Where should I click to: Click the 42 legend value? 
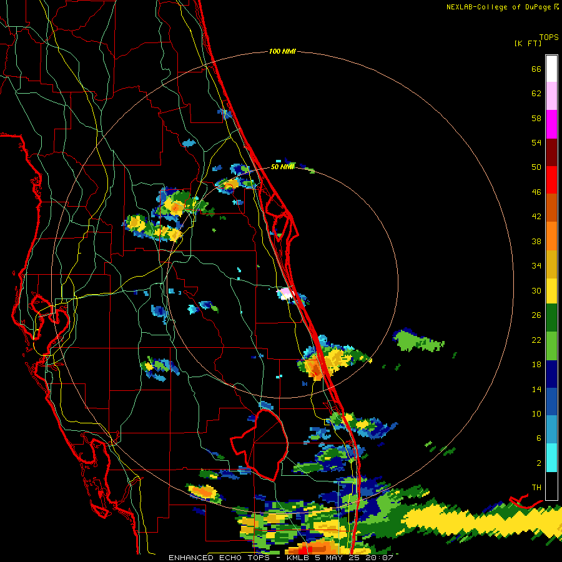point(536,217)
